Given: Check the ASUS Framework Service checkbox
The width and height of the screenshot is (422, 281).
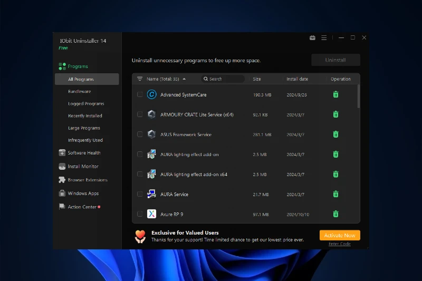Looking at the screenshot, I should (140, 134).
